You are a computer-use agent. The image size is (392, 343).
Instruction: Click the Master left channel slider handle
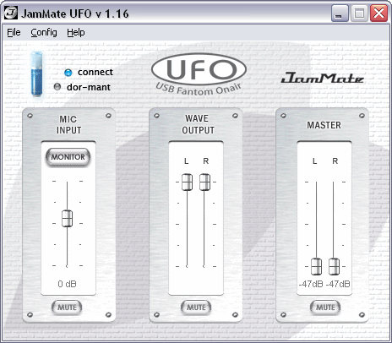pyautogui.click(x=316, y=266)
